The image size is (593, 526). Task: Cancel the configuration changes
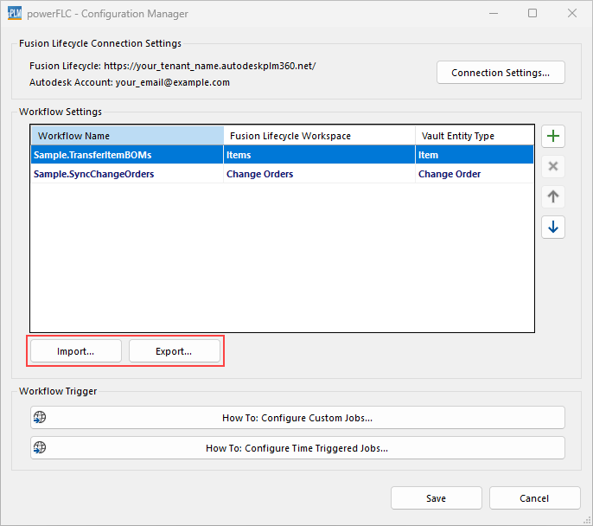tap(534, 498)
